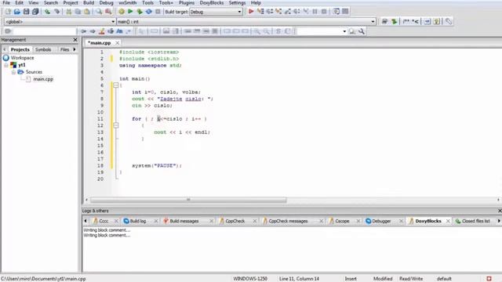The height and width of the screenshot is (282, 502).
Task: Click the Redo toolbar icon
Action: click(x=57, y=12)
